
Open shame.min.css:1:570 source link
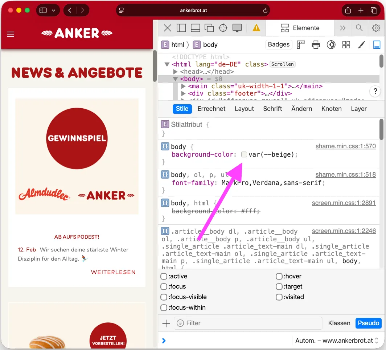pos(345,146)
